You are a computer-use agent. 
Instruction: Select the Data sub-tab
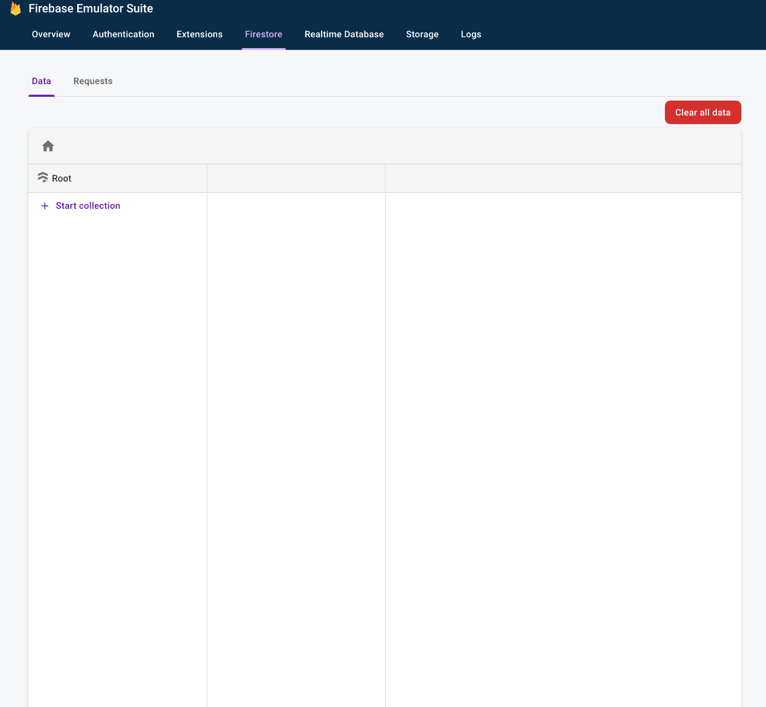click(42, 81)
